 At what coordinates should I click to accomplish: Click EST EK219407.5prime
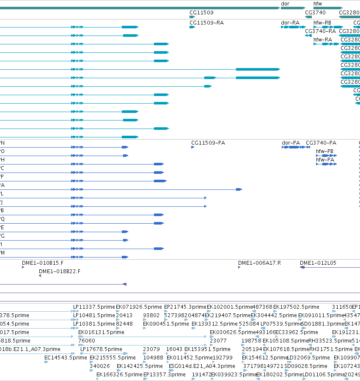(228, 315)
